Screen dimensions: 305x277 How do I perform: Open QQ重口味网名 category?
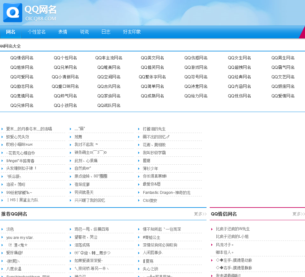pyautogui.click(x=65, y=86)
